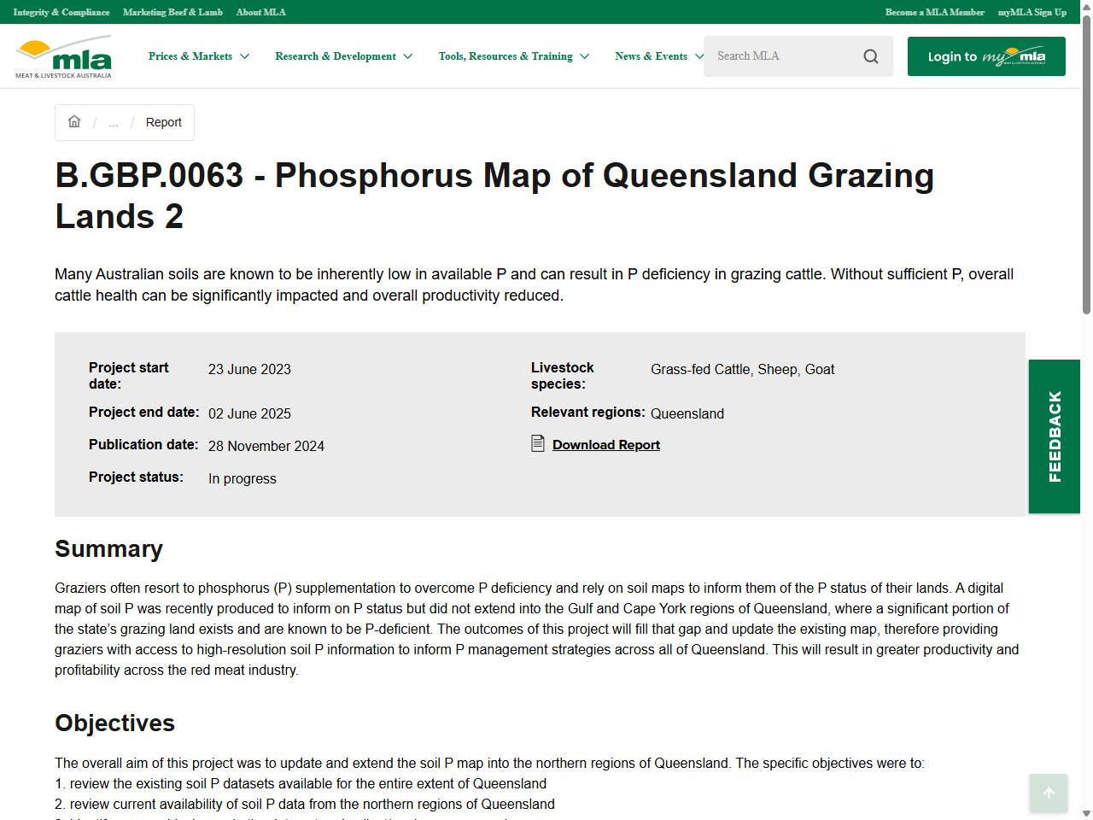Click the MLA logo in the header

63,56
